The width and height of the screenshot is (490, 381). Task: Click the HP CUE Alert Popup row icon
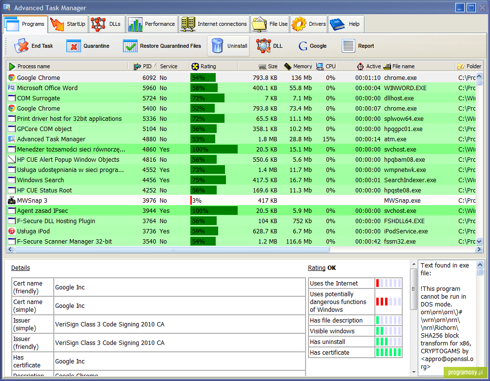[12, 160]
